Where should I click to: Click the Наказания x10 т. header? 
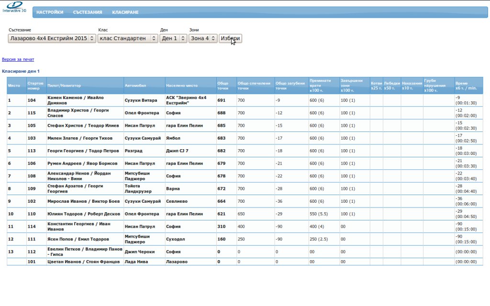[412, 86]
